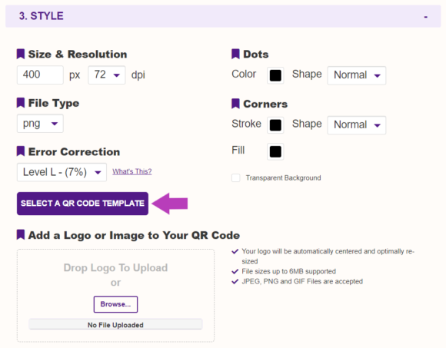Open the 72 dpi resolution dropdown
Image resolution: width=446 pixels, height=348 pixels.
pyautogui.click(x=107, y=75)
